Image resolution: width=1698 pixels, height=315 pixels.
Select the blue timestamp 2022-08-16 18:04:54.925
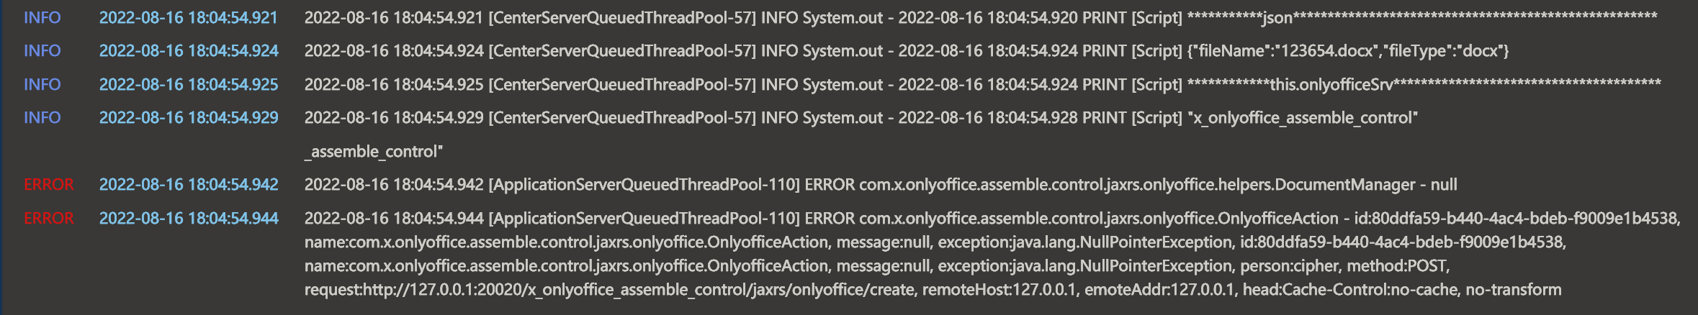tap(188, 85)
